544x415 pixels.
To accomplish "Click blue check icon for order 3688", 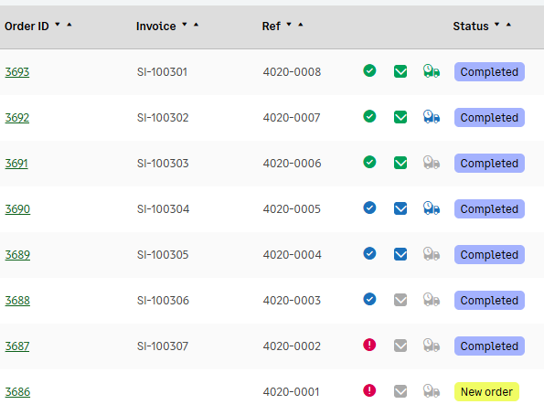I will tap(369, 300).
